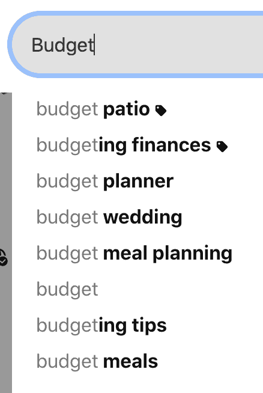
Task: Click the bold word 'meals' in last suggestion
Action: (x=130, y=362)
